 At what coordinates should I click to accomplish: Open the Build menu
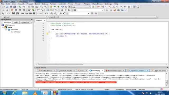(37, 4)
